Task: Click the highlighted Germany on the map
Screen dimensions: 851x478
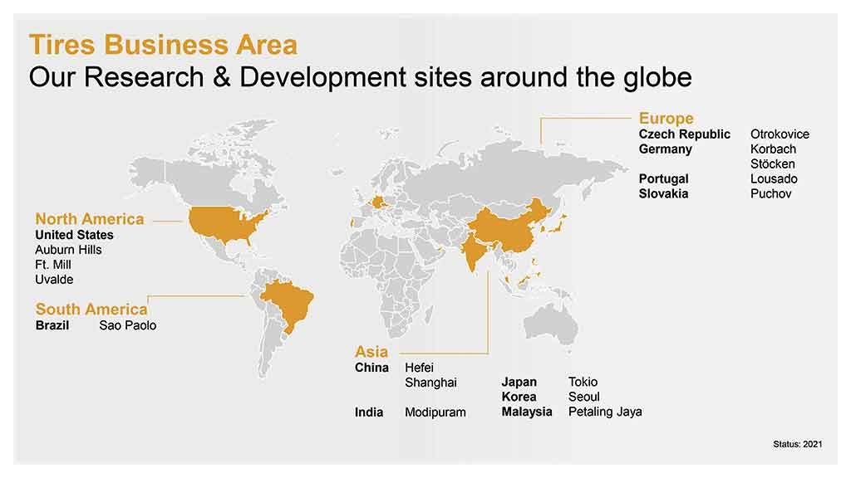Action: [376, 202]
